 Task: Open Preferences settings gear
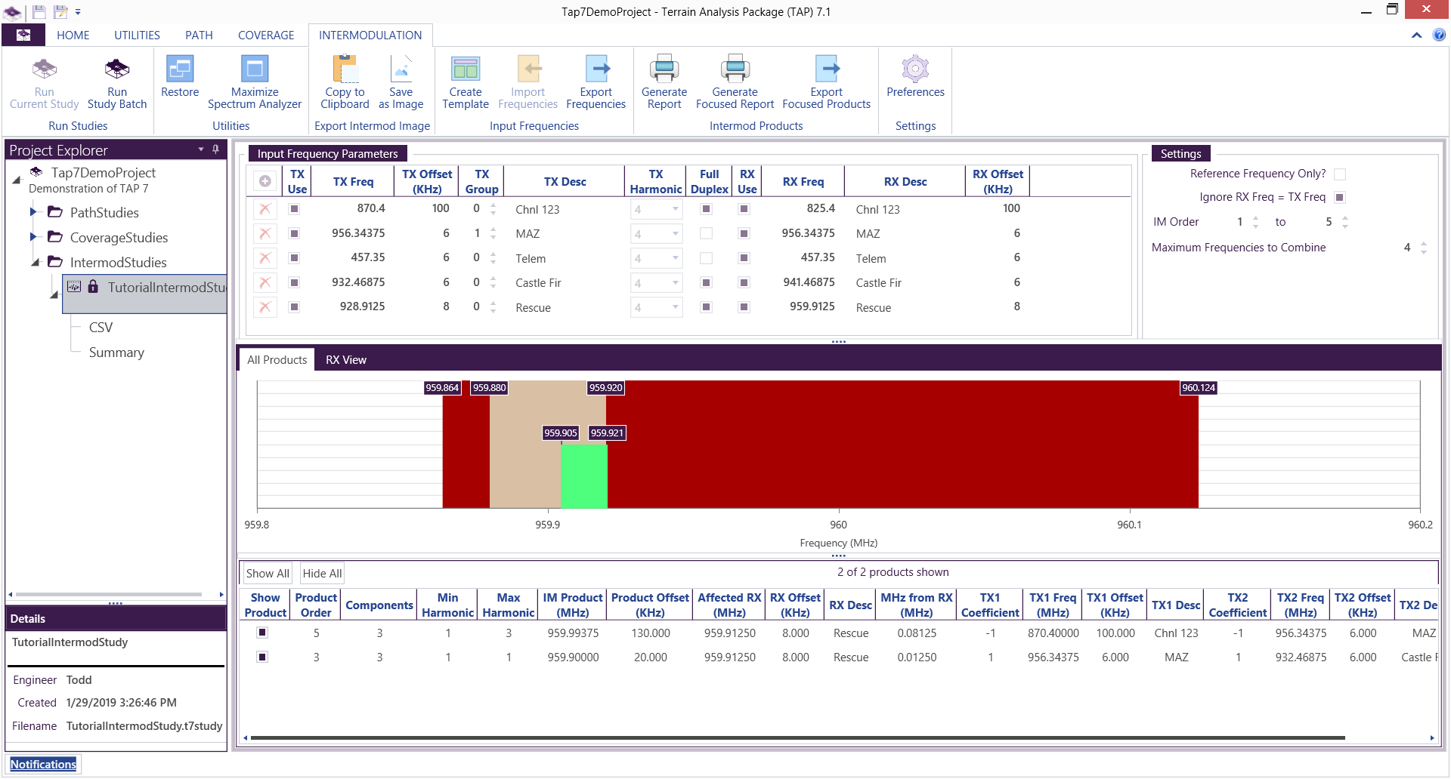[x=915, y=70]
